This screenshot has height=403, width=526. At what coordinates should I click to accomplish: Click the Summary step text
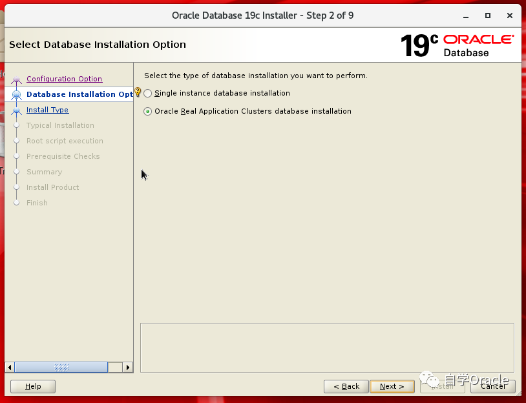tap(45, 172)
